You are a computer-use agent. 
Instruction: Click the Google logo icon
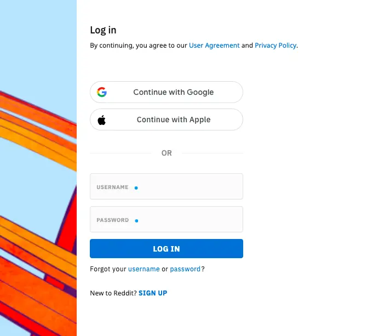pyautogui.click(x=102, y=92)
